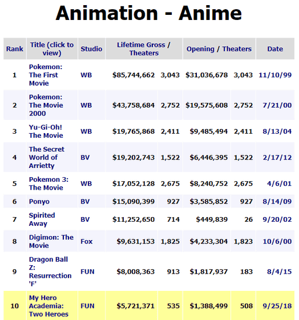This screenshot has height=320, width=299.
Task: Open the Ponyo movie page
Action: point(39,202)
